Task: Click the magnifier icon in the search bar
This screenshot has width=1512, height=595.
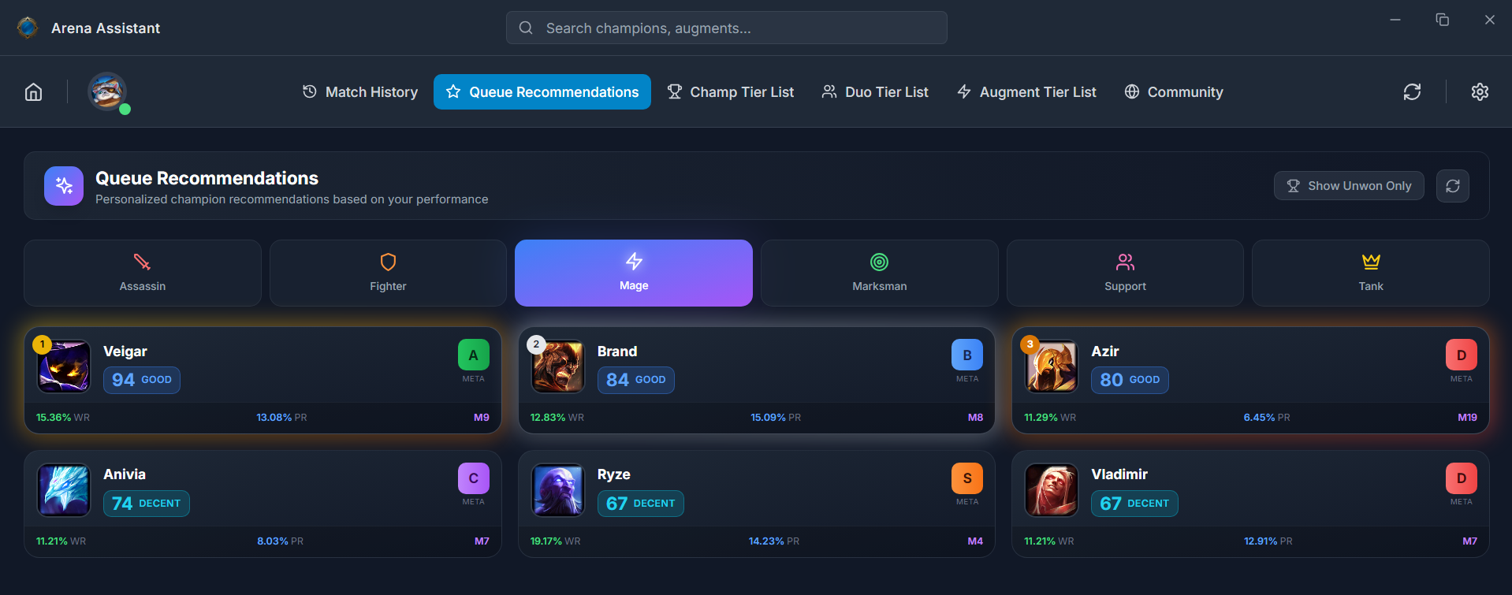Action: (x=526, y=28)
